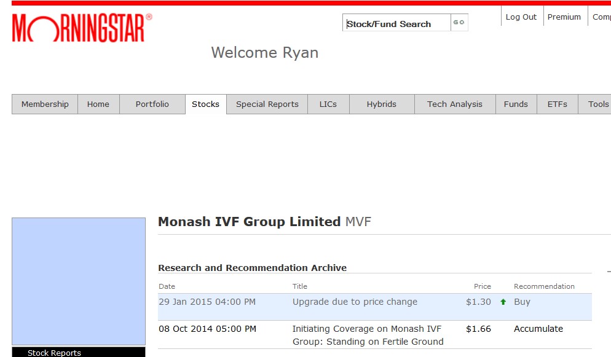Click the Title column header
Viewport: 611px width, 357px height.
299,286
